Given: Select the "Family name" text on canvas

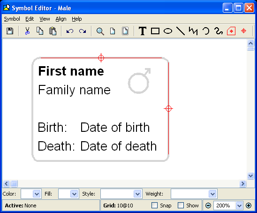Looking at the screenshot, I should point(74,90).
